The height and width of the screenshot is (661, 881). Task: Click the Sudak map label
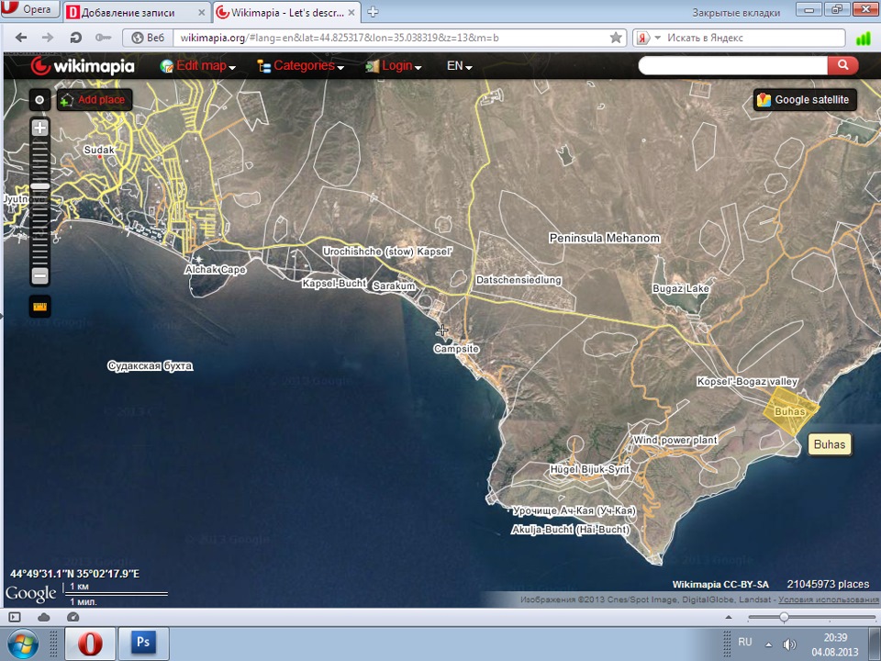click(99, 150)
